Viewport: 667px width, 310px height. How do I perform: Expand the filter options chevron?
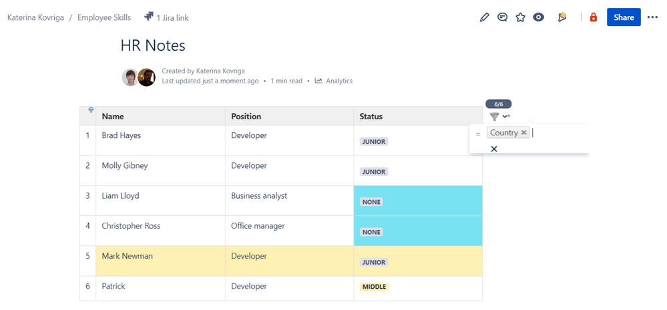[x=505, y=117]
